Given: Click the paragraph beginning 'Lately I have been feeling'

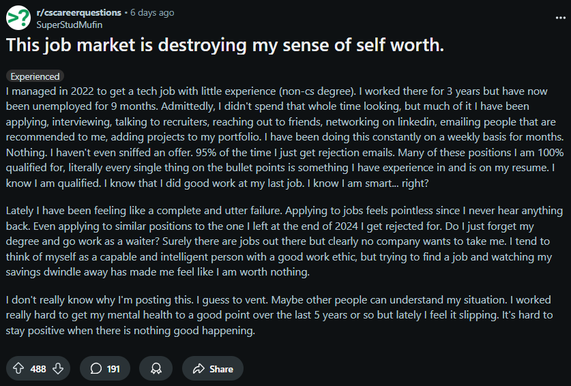Looking at the screenshot, I should [x=284, y=241].
